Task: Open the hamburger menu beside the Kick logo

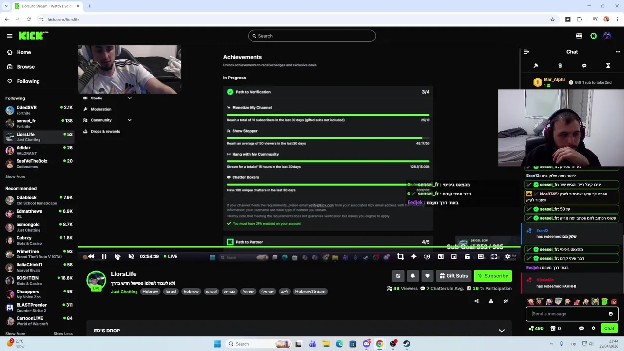Action: [x=9, y=36]
